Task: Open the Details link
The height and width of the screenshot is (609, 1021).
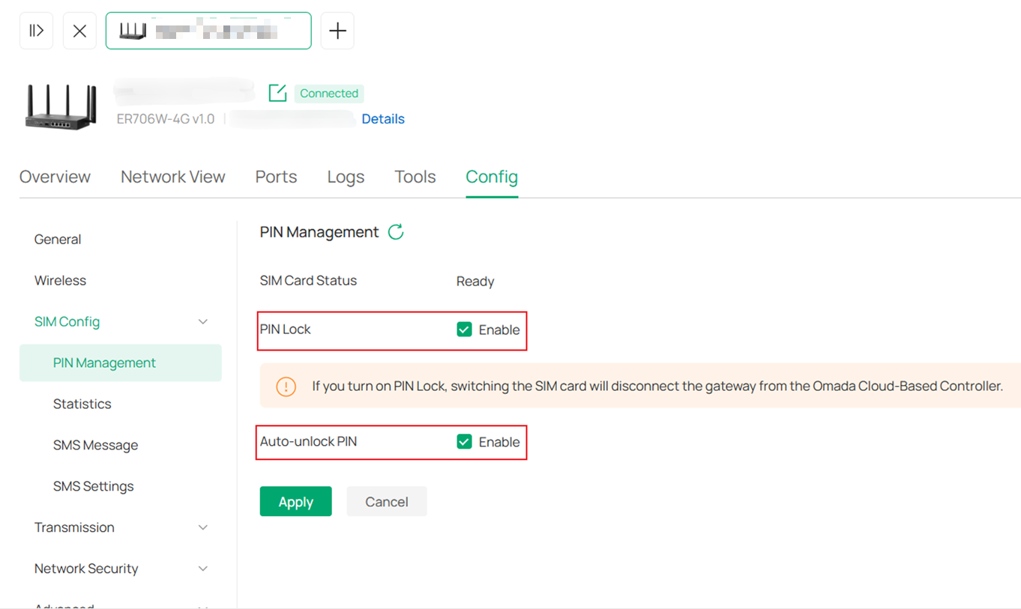Action: [383, 119]
